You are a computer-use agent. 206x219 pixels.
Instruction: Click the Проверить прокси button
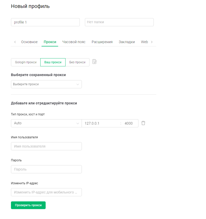(28, 205)
